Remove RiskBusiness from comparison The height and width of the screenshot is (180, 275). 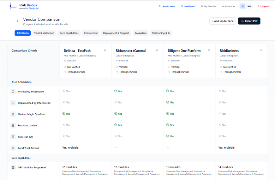pyautogui.click(x=261, y=50)
